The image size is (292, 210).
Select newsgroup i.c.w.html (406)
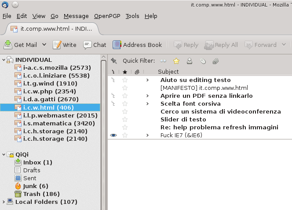click(x=50, y=107)
